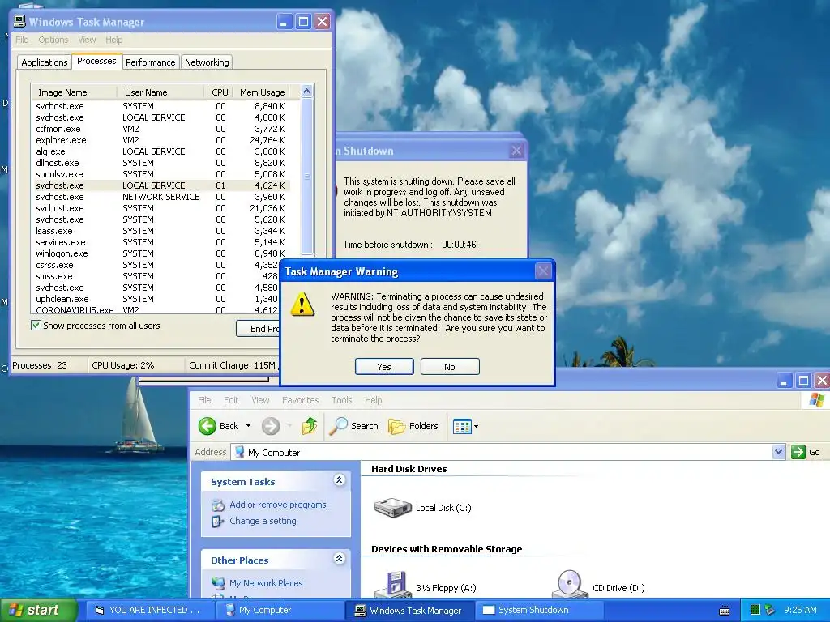This screenshot has height=622, width=830.
Task: Click the Forward arrow icon in My Computer
Action: (271, 426)
